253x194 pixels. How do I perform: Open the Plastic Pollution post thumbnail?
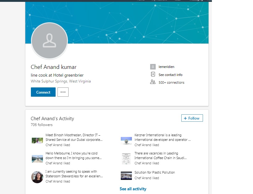pos(126,175)
